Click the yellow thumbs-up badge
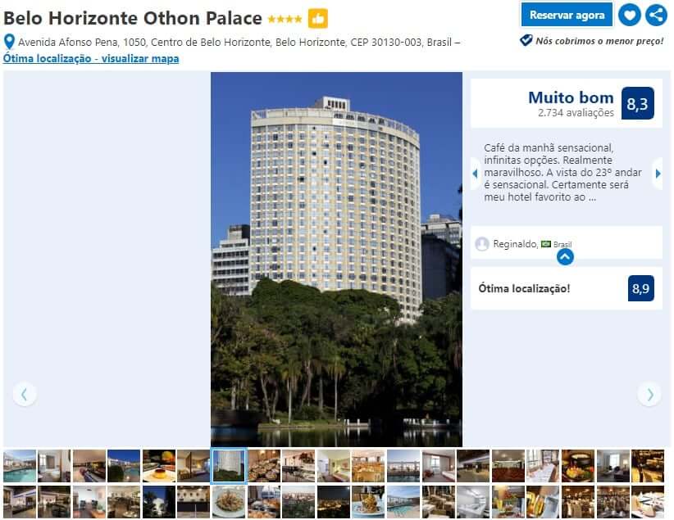The width and height of the screenshot is (674, 520). 317,19
